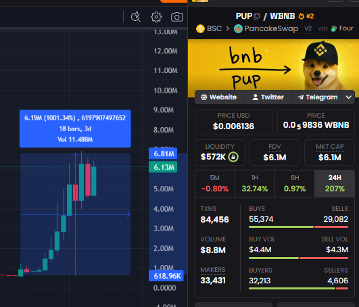Expand more social links chevron
359x307 pixels.
(348, 97)
